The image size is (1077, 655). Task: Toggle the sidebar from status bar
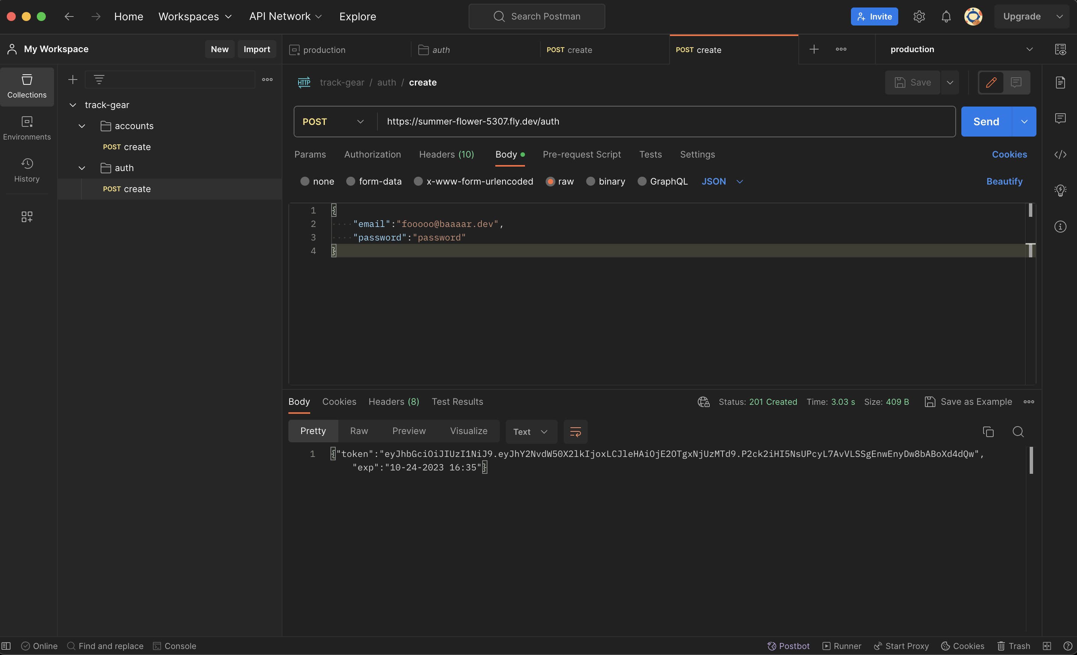(6, 646)
